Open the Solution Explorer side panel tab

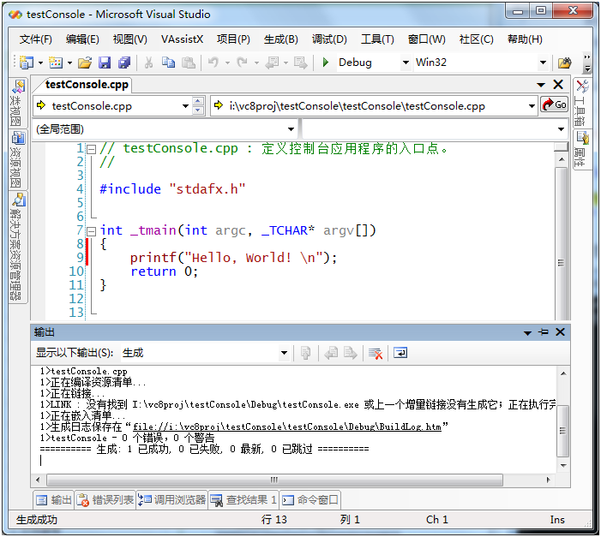tap(17, 248)
